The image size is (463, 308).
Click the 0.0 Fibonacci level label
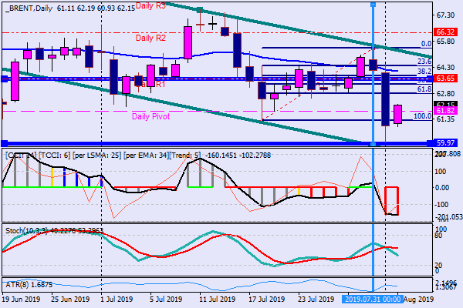pos(424,44)
